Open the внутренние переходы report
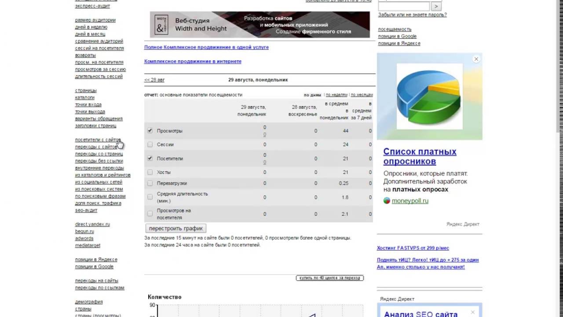563x317 pixels. (x=99, y=168)
